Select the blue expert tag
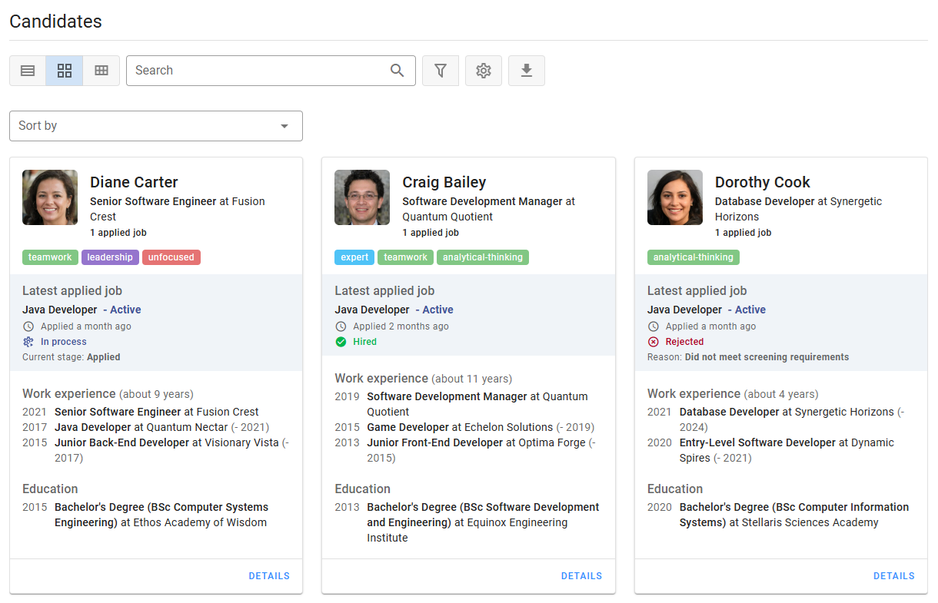This screenshot has width=938, height=603. [354, 257]
